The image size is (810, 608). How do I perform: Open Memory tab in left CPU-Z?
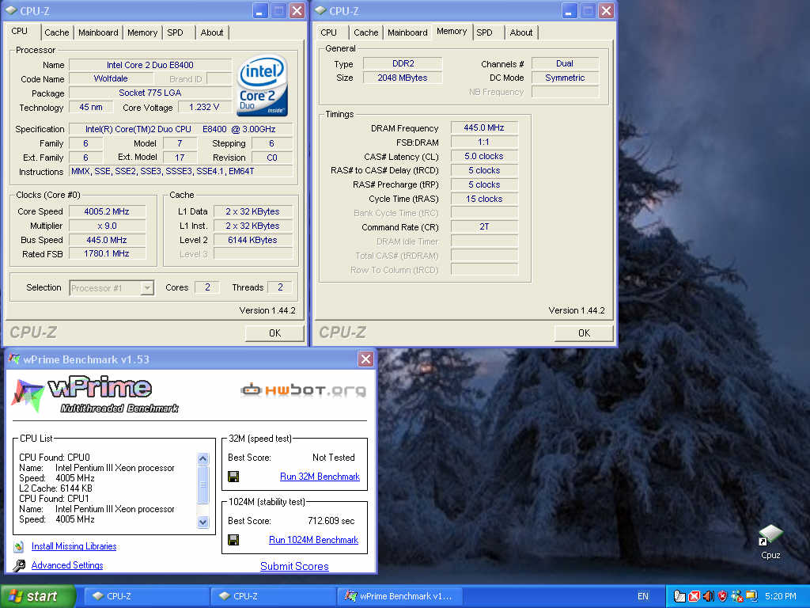(x=142, y=32)
